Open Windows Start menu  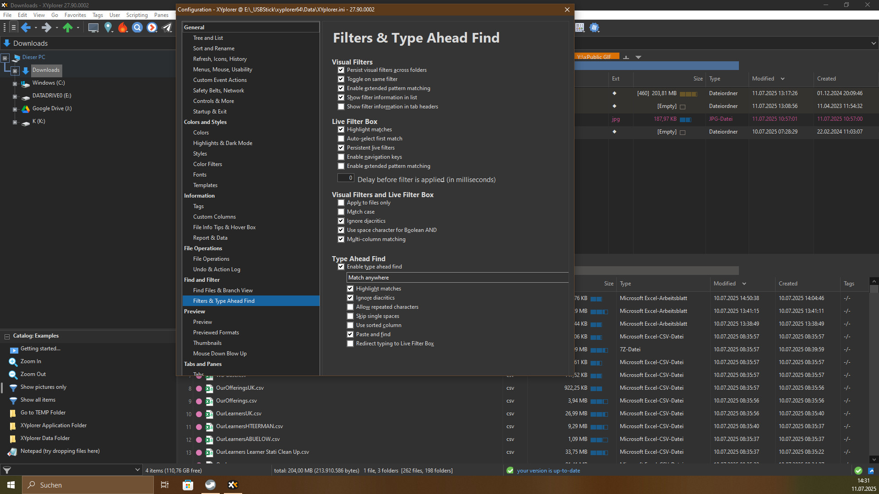11,485
